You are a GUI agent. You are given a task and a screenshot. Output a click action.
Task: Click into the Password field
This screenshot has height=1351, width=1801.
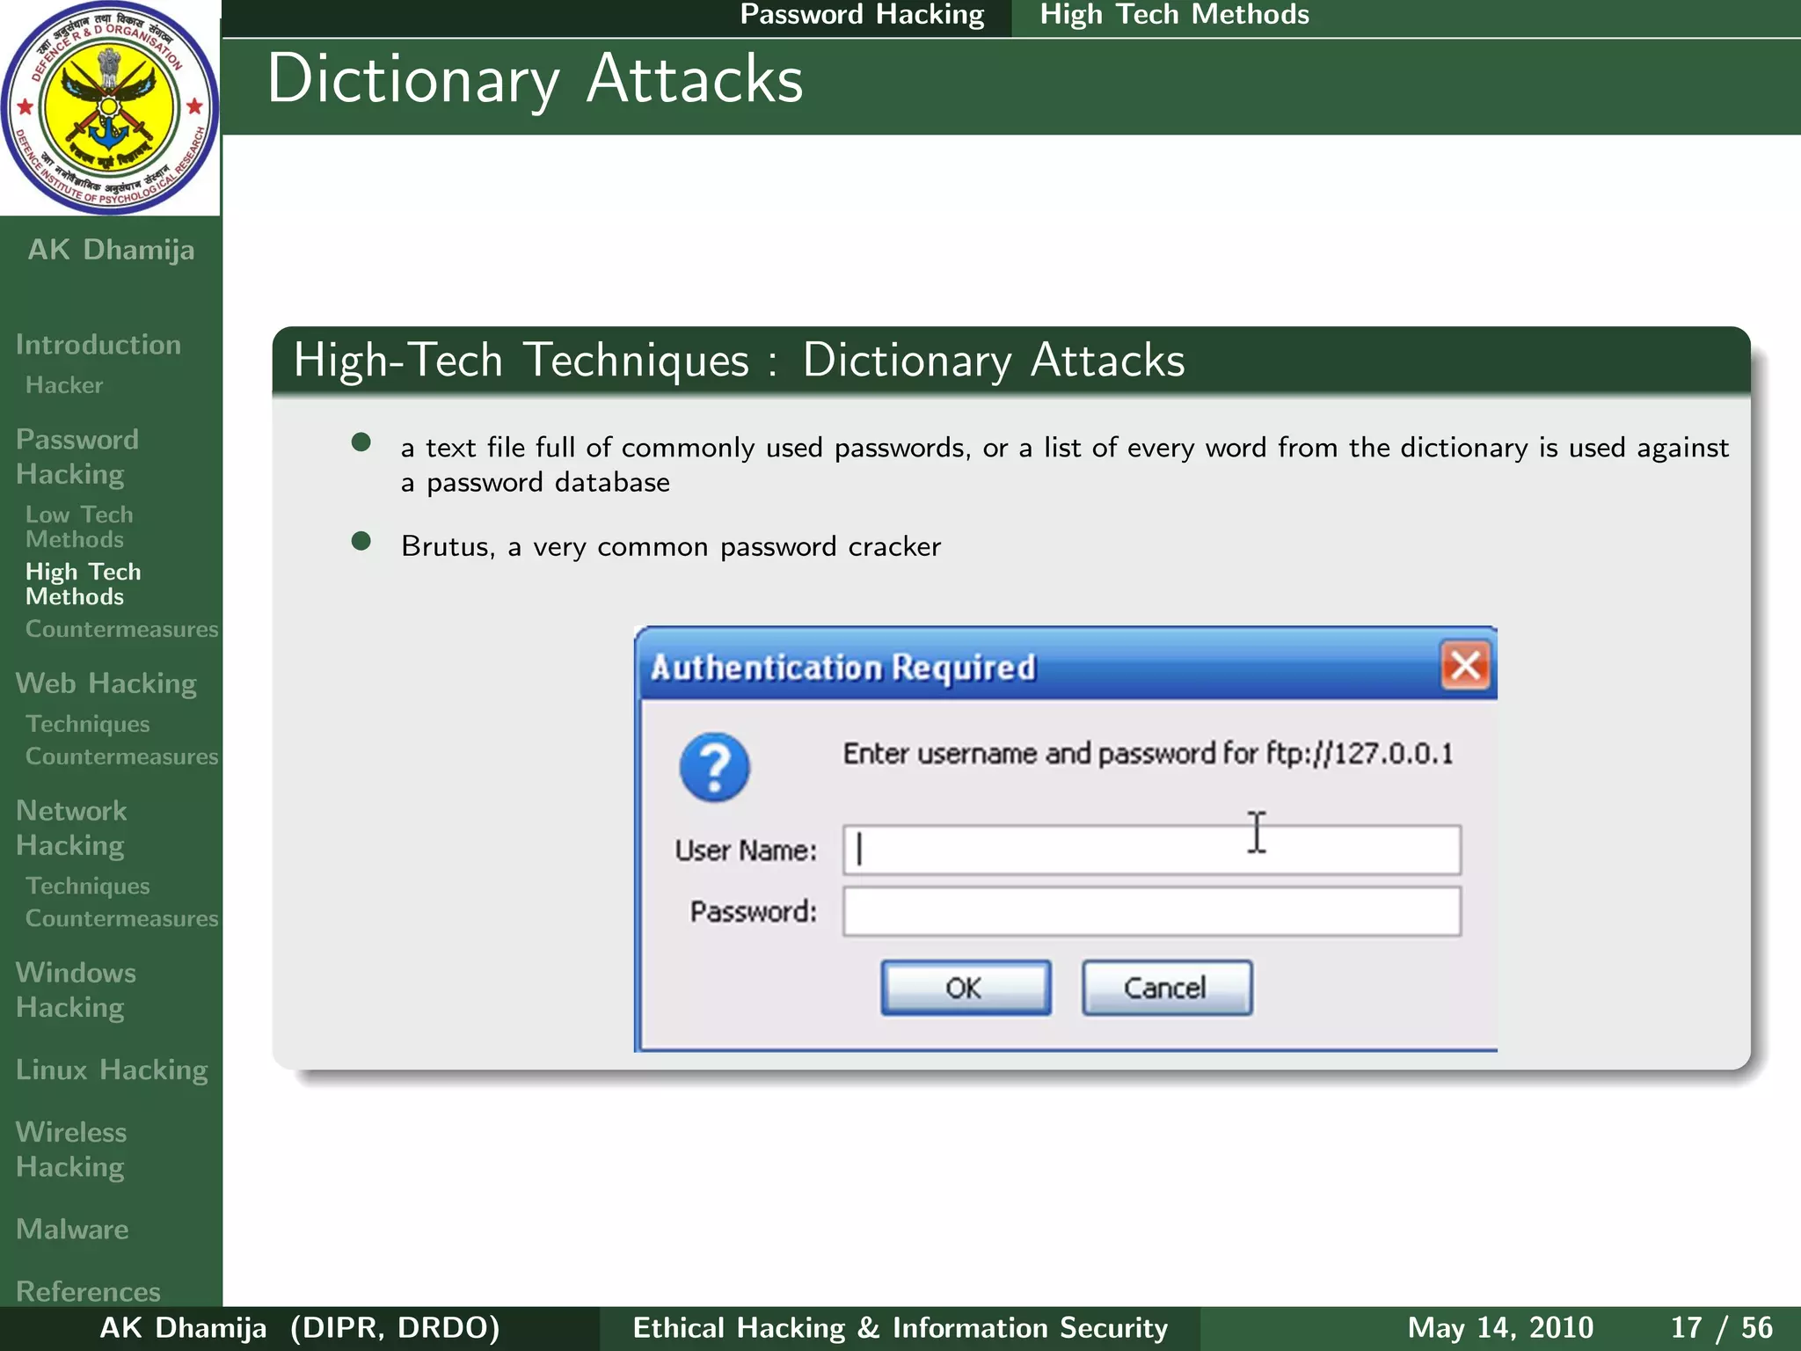[x=1151, y=911]
